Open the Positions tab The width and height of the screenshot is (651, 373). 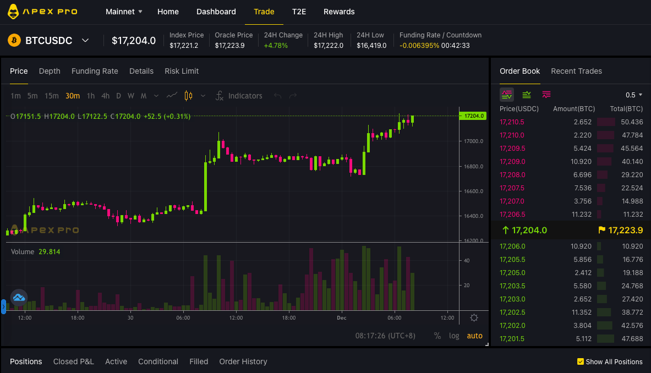pyautogui.click(x=26, y=361)
